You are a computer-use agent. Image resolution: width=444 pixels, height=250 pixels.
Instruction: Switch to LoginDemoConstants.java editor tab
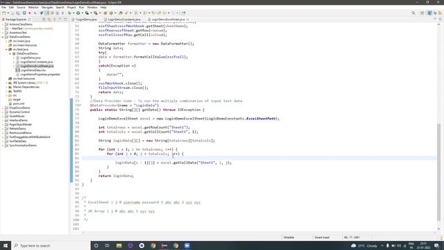coord(124,19)
